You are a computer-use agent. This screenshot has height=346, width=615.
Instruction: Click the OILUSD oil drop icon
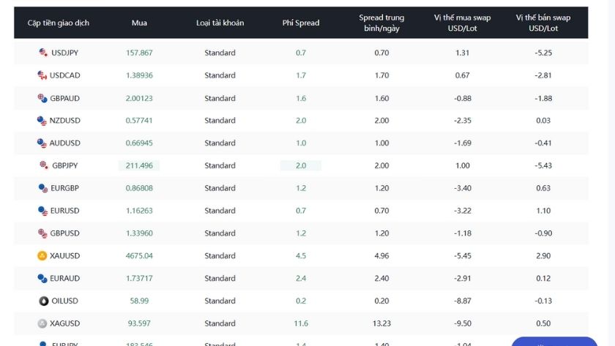(x=43, y=301)
